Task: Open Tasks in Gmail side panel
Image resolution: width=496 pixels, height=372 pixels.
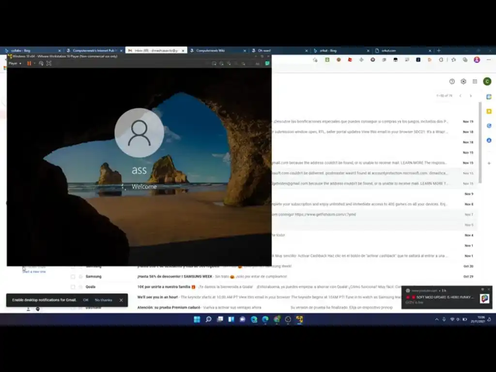Action: (x=489, y=126)
